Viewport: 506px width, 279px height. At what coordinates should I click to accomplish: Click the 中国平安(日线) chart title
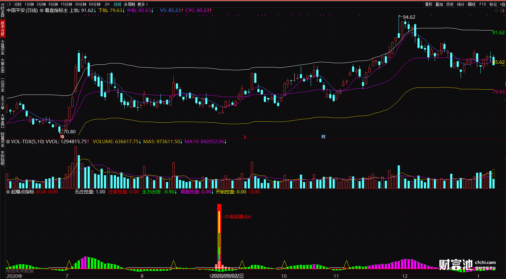(x=22, y=10)
